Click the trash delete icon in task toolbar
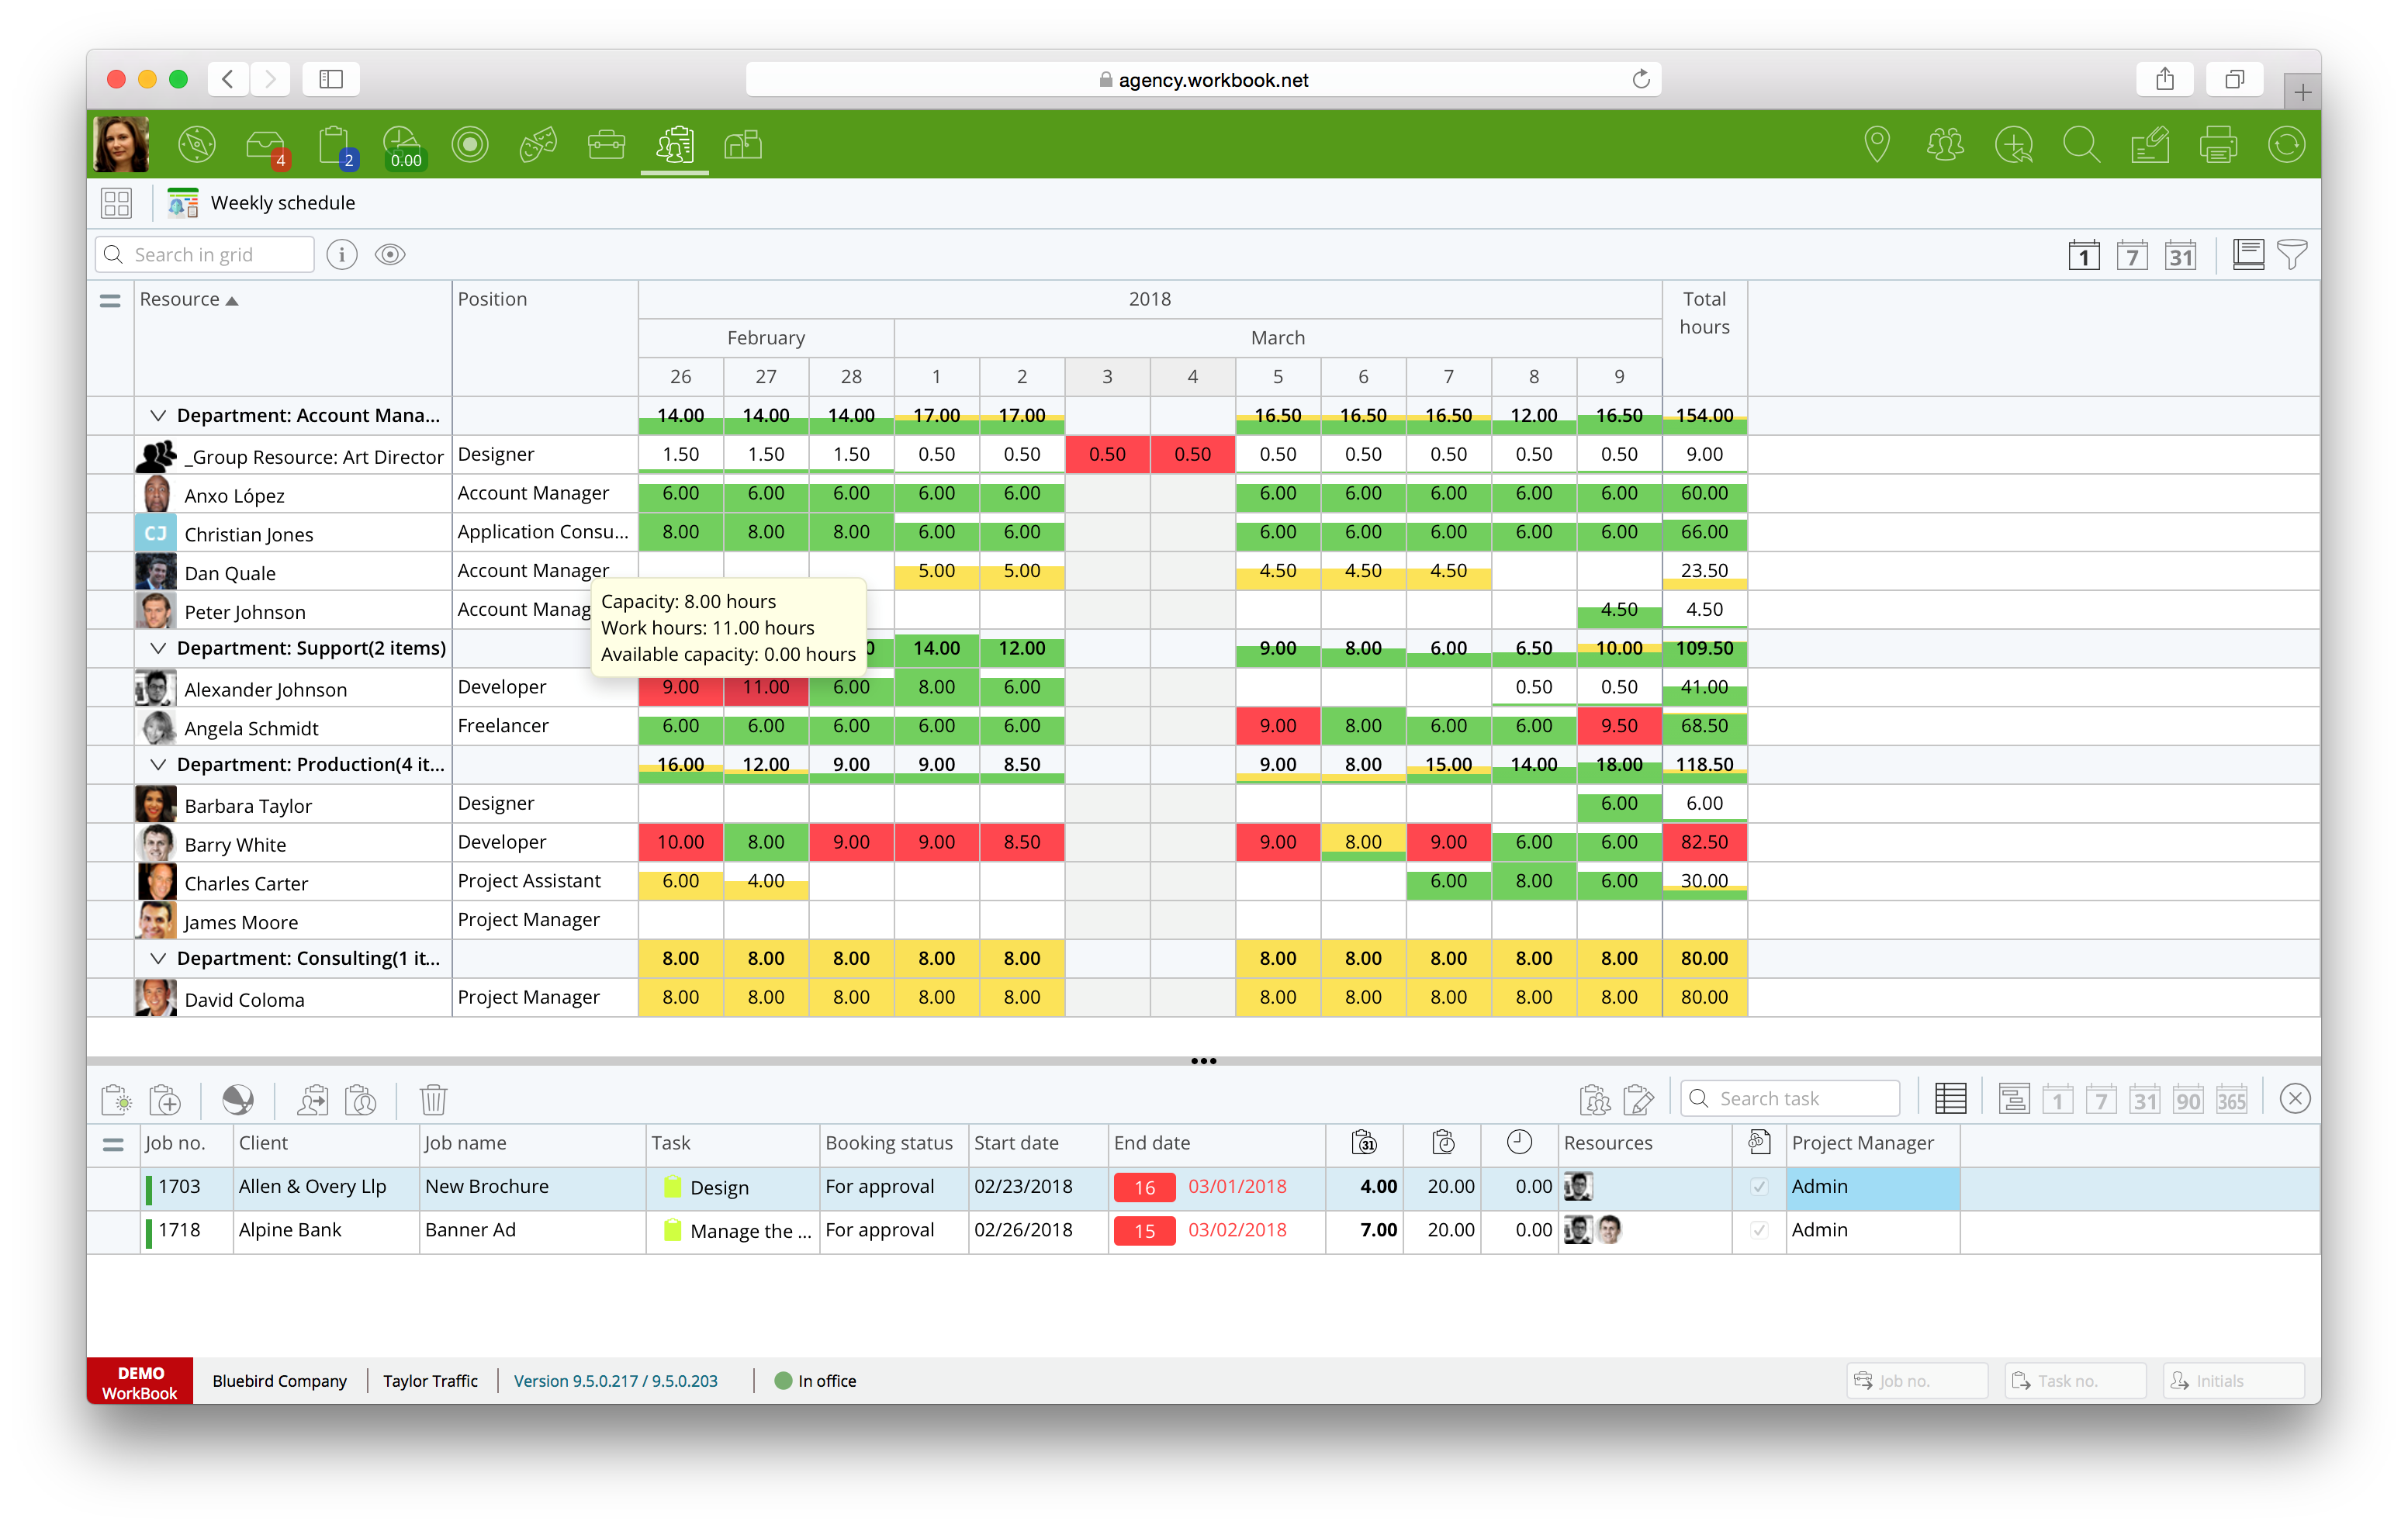The height and width of the screenshot is (1528, 2408). [433, 1100]
